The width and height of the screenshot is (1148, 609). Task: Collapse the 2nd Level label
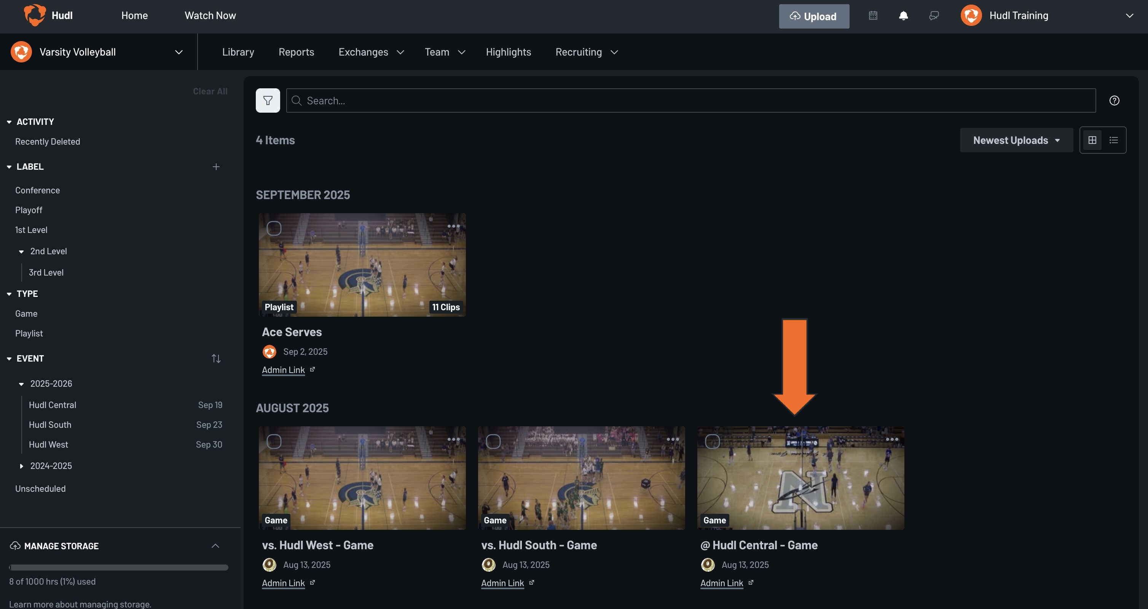click(x=21, y=251)
